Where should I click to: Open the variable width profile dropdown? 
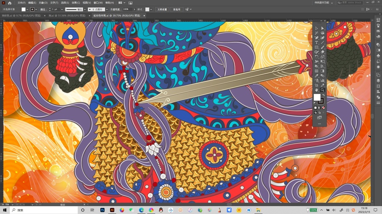(85, 9)
